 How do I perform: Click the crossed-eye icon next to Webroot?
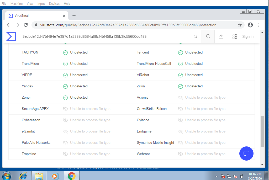(x=181, y=154)
